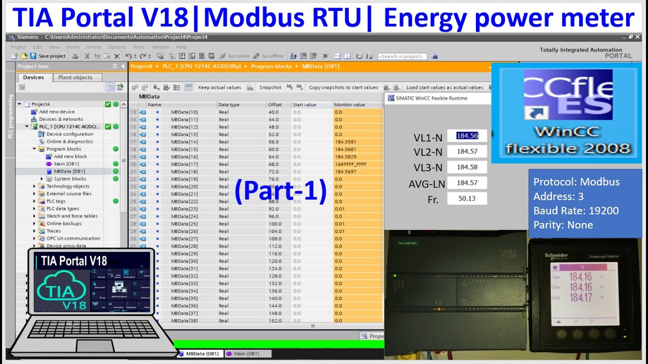Click Online backups folder icon
Screen dimensions: 648x364
coord(42,223)
